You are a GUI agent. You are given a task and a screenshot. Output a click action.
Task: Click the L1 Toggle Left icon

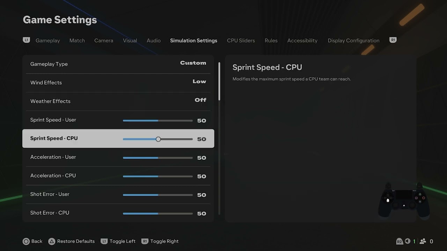tap(104, 241)
